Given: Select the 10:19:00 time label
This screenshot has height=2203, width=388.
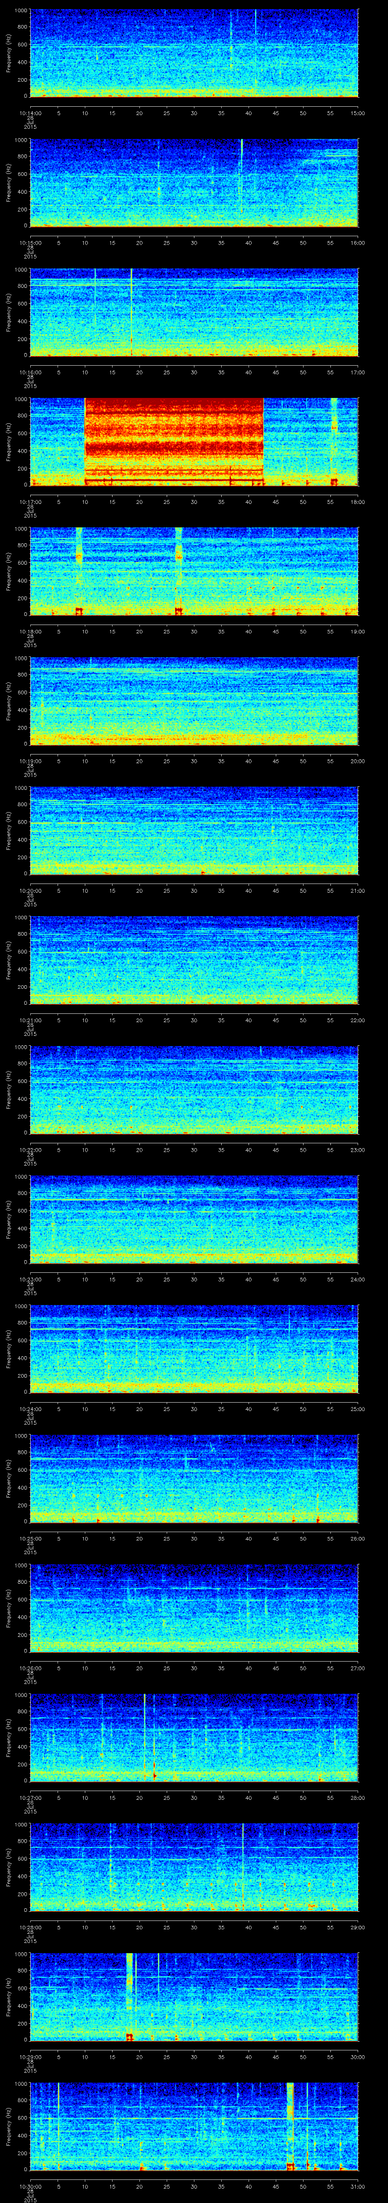Looking at the screenshot, I should pyautogui.click(x=30, y=761).
